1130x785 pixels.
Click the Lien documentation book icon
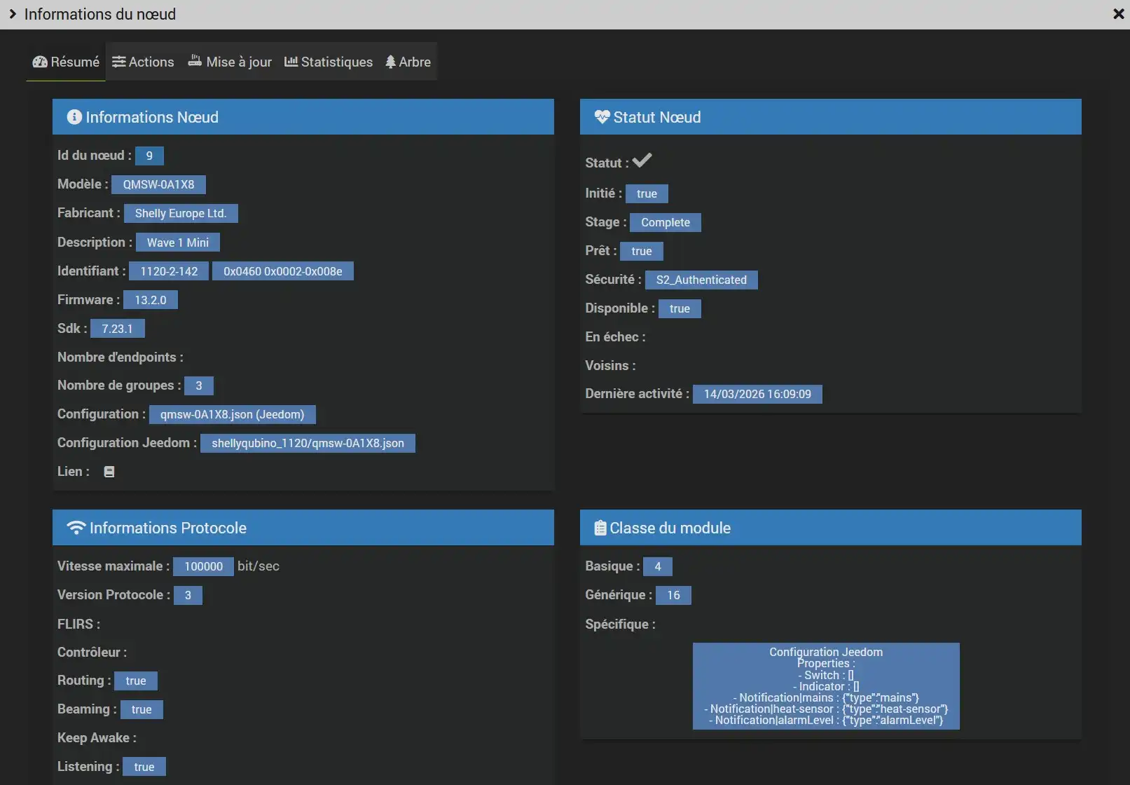tap(109, 472)
